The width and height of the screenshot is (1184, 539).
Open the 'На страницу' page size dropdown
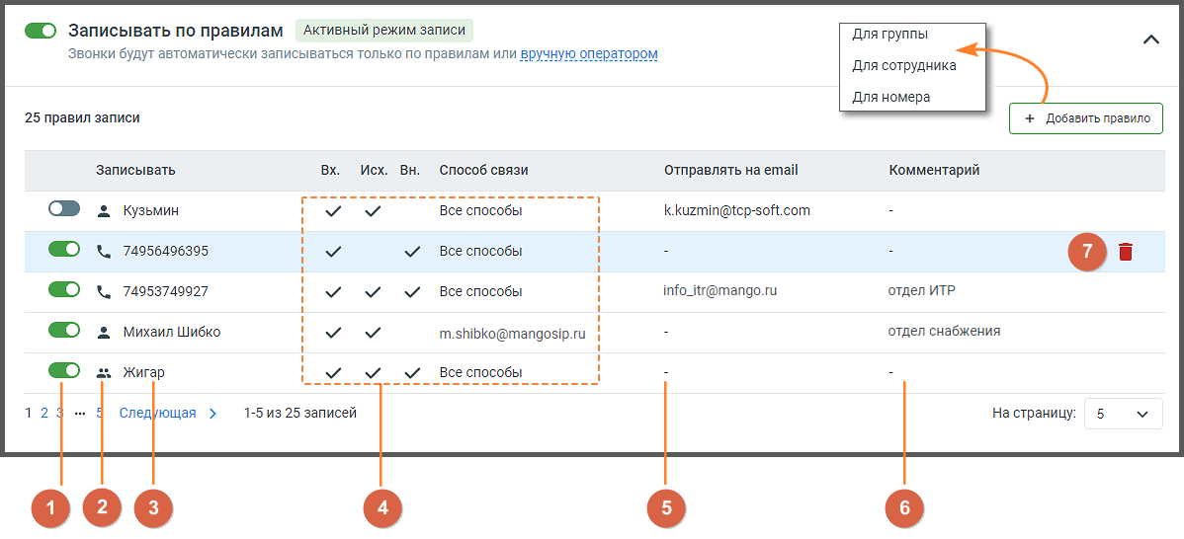click(x=1123, y=413)
